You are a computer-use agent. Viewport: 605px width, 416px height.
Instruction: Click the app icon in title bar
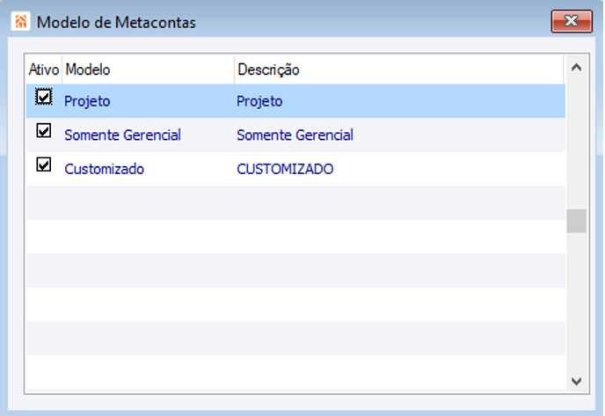point(18,20)
